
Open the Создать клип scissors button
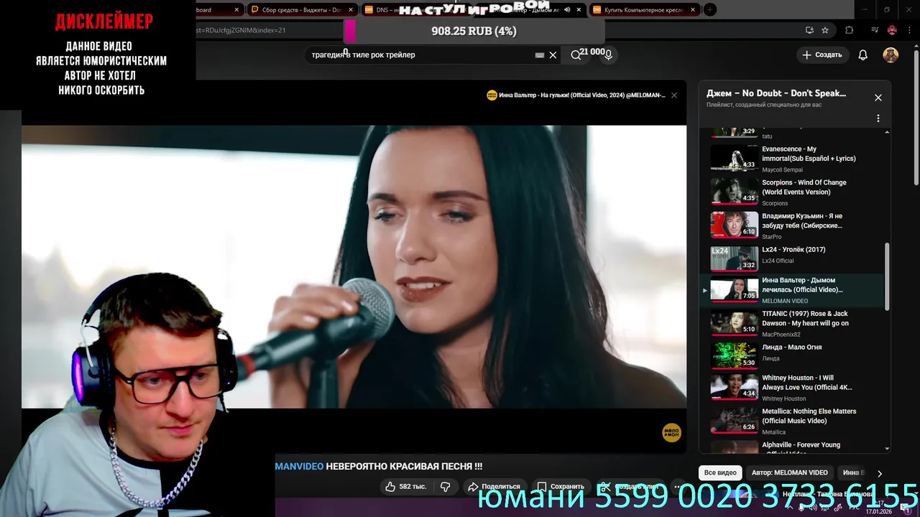[x=630, y=486]
